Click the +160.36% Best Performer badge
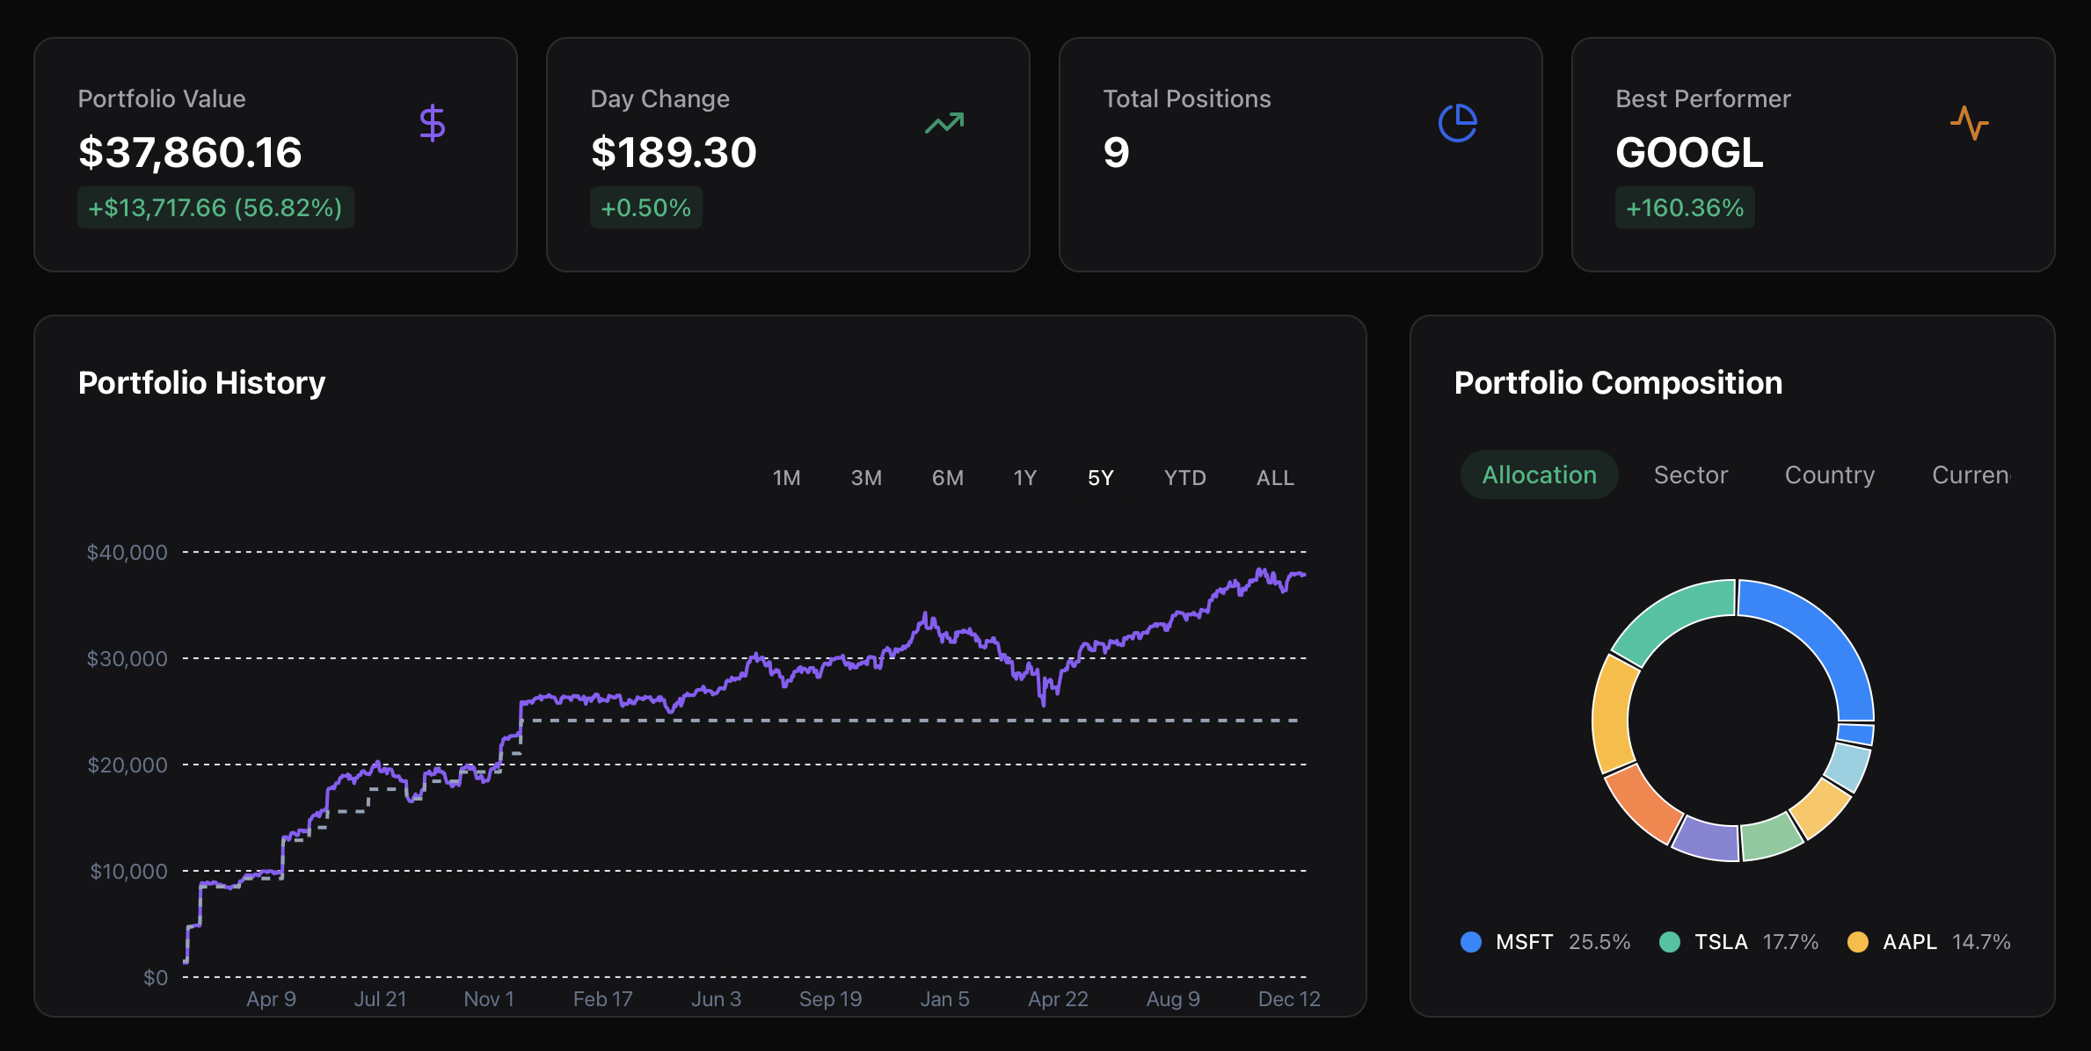Screen dimensions: 2091x1051 coord(1684,207)
